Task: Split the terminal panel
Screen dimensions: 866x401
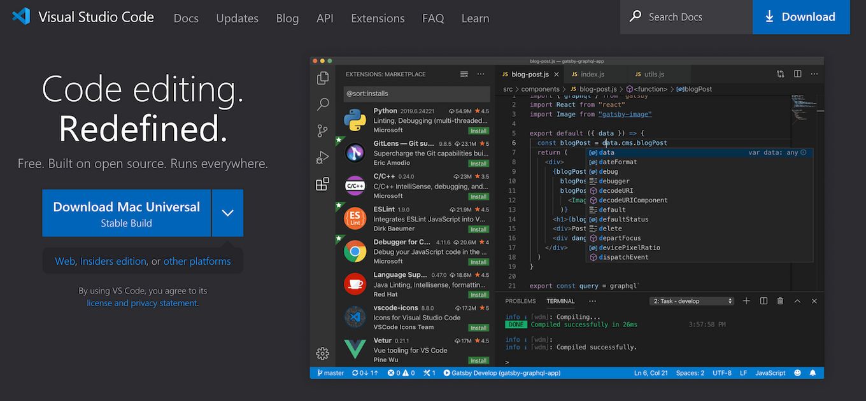Action: pos(763,301)
